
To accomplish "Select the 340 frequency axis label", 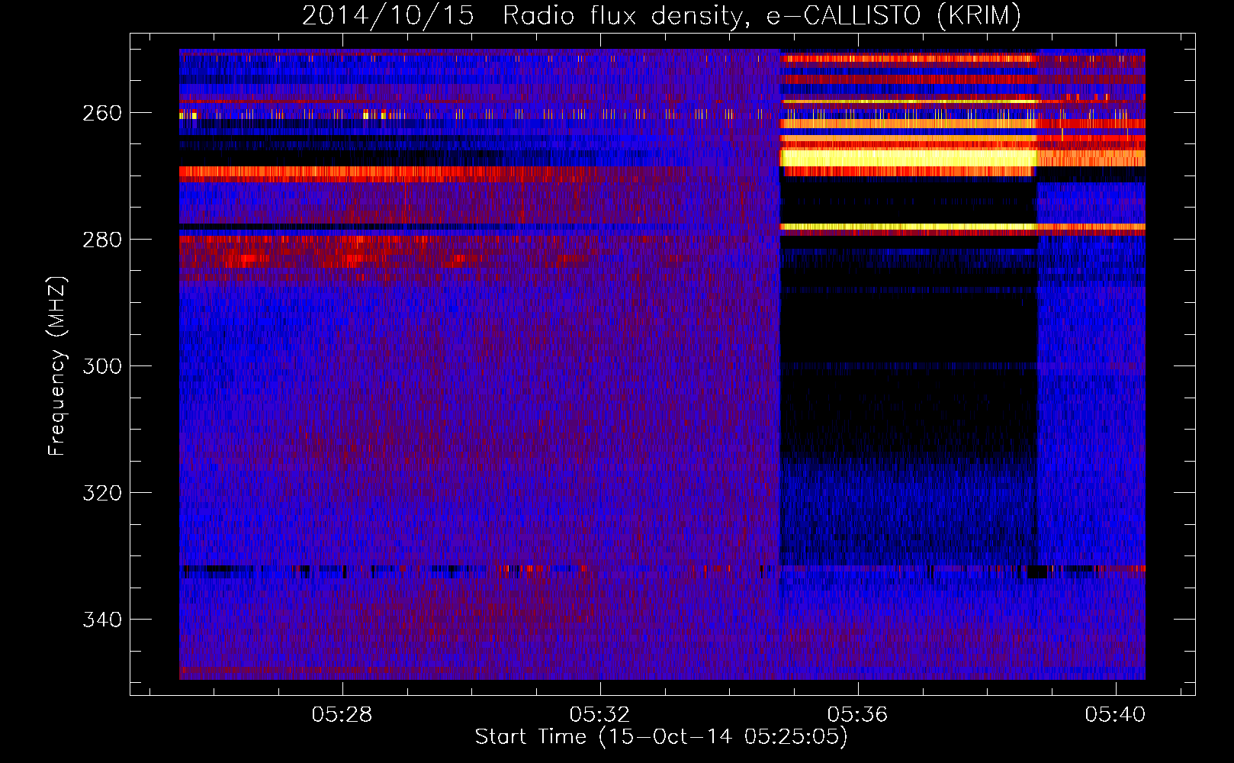I will [101, 620].
